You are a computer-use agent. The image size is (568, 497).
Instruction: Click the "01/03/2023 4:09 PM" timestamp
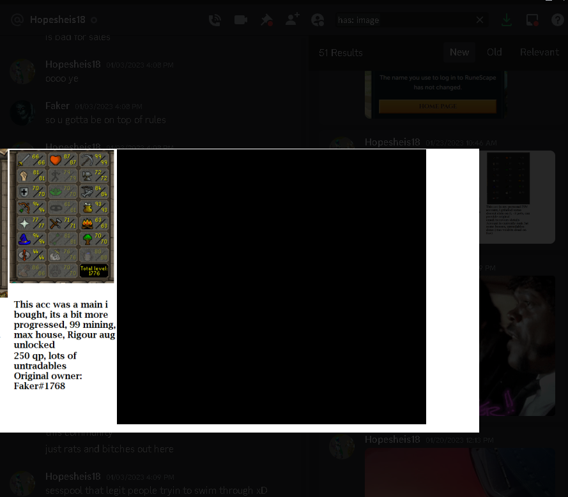tap(140, 477)
